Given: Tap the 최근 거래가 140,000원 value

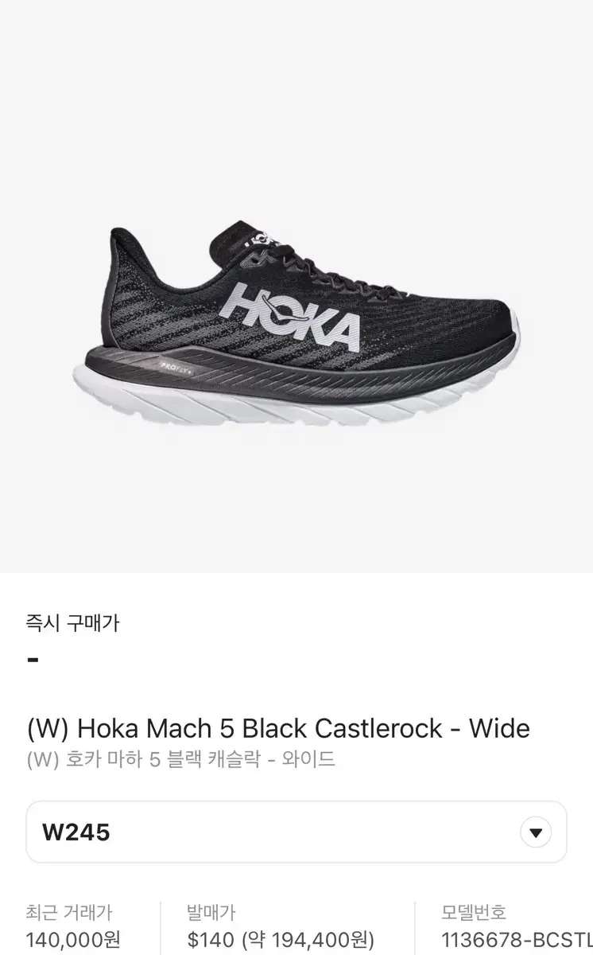Looking at the screenshot, I should click(73, 941).
